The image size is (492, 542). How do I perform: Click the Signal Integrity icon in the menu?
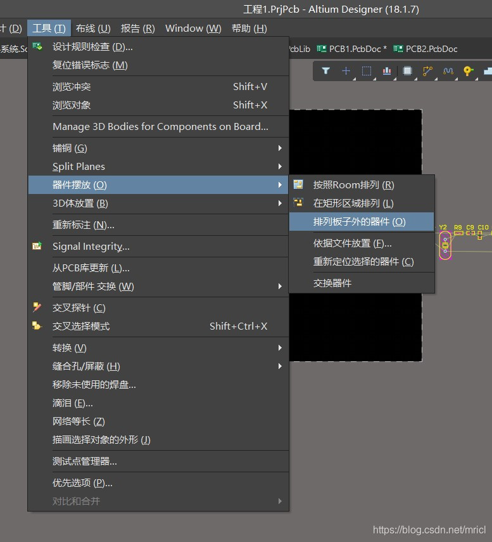(x=37, y=246)
